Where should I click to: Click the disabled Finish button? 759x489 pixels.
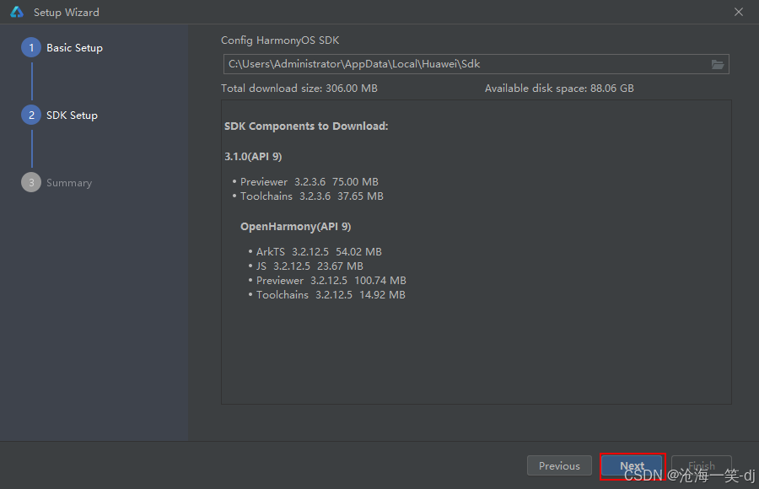click(x=702, y=465)
